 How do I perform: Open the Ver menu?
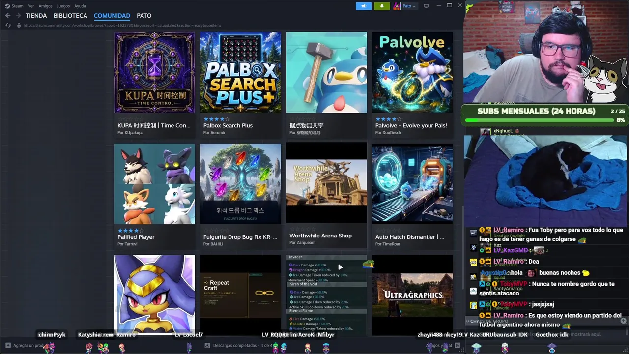click(x=31, y=6)
